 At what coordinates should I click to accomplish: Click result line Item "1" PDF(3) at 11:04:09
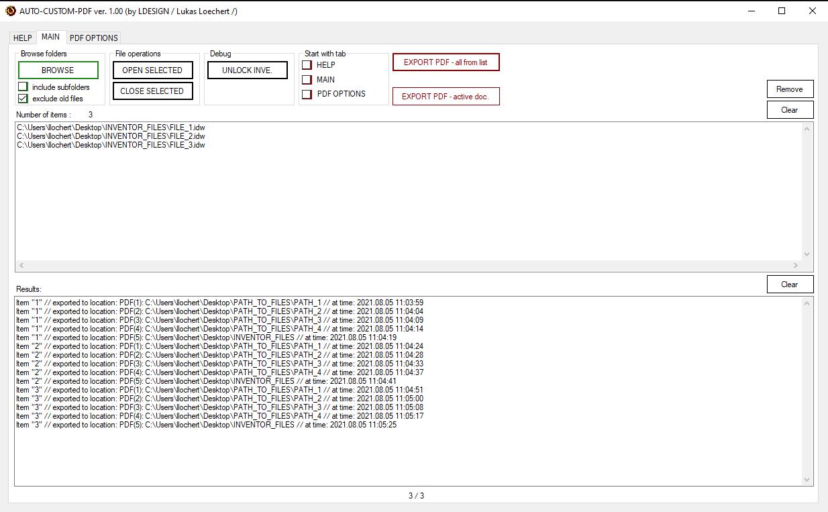click(x=219, y=320)
